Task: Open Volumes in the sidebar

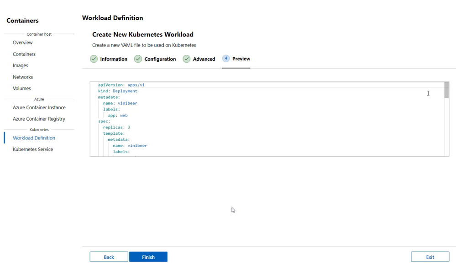Action: 22,88
